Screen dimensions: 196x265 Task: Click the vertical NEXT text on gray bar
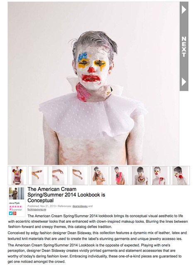coord(184,47)
